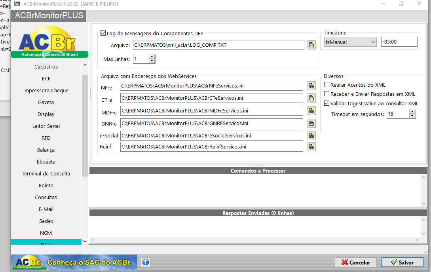Browse for MDF-e services ini file
The image size is (431, 272).
(311, 110)
